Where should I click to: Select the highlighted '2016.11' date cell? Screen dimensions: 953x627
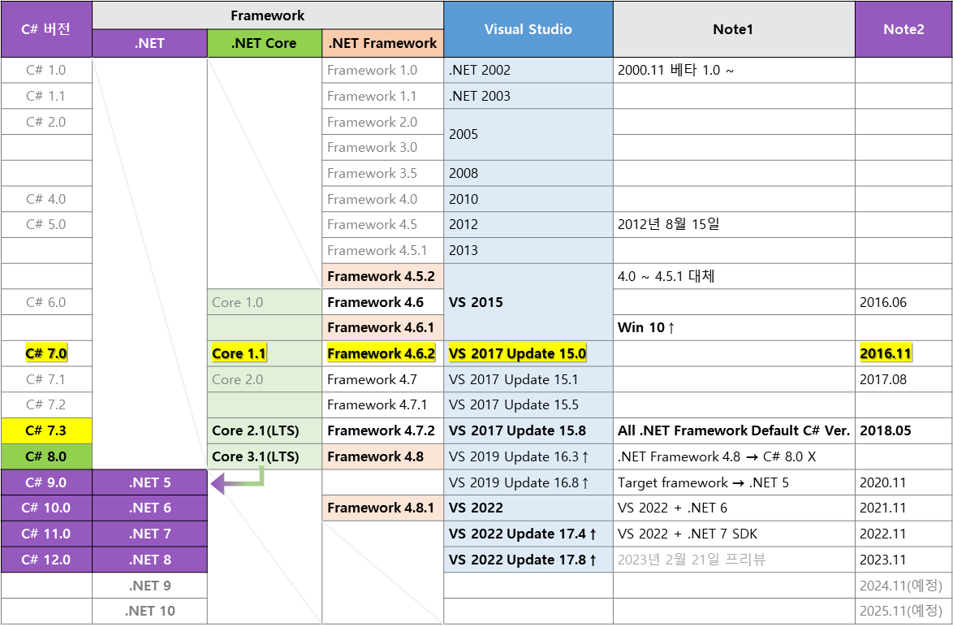pyautogui.click(x=903, y=353)
